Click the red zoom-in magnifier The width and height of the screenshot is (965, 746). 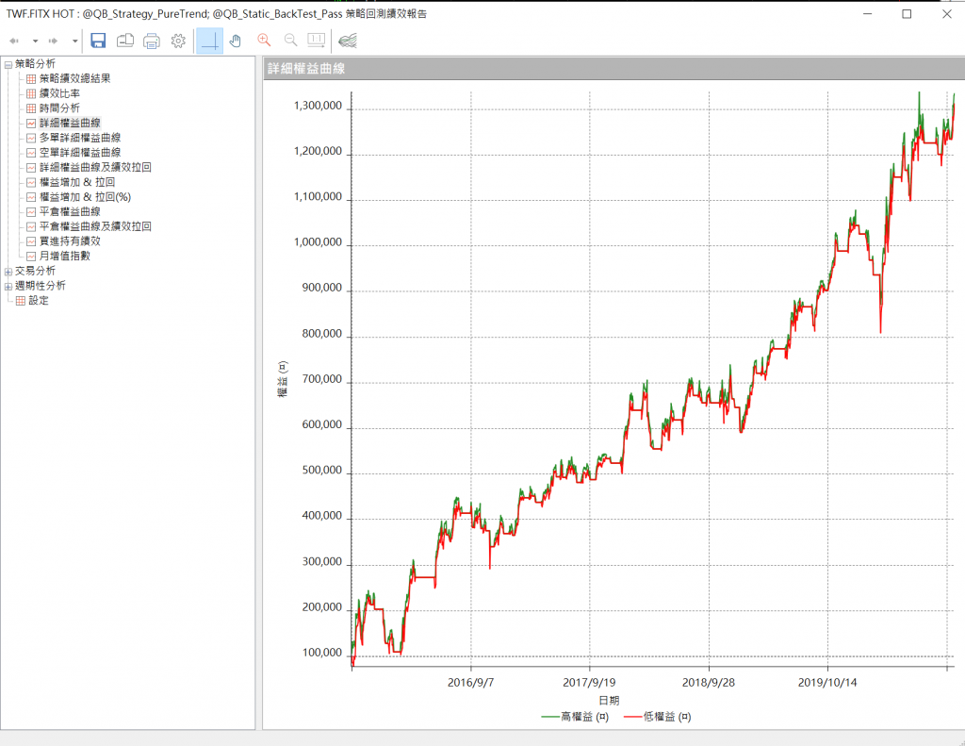click(x=264, y=41)
